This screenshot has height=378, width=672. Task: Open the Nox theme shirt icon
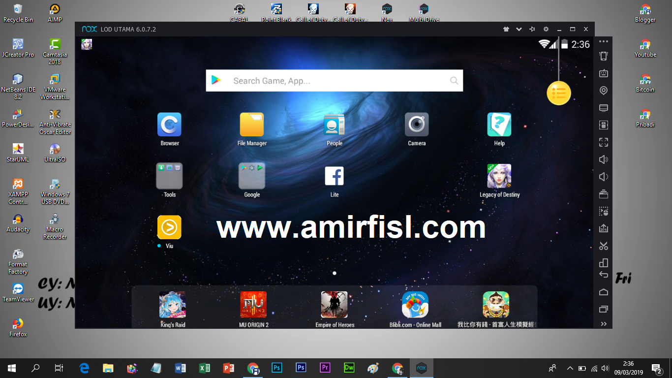[x=506, y=29]
